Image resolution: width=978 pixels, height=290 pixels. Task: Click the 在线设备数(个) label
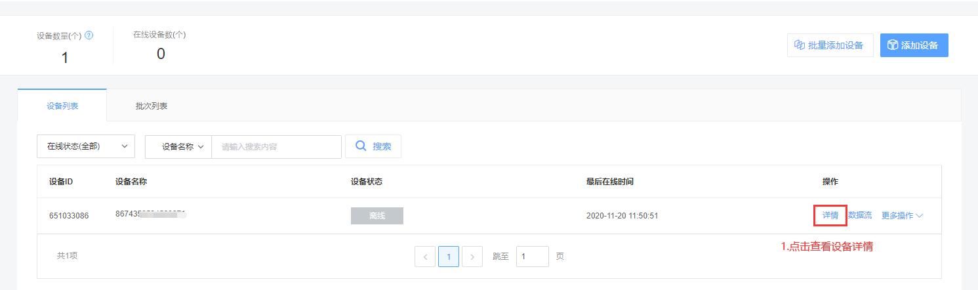coord(159,35)
